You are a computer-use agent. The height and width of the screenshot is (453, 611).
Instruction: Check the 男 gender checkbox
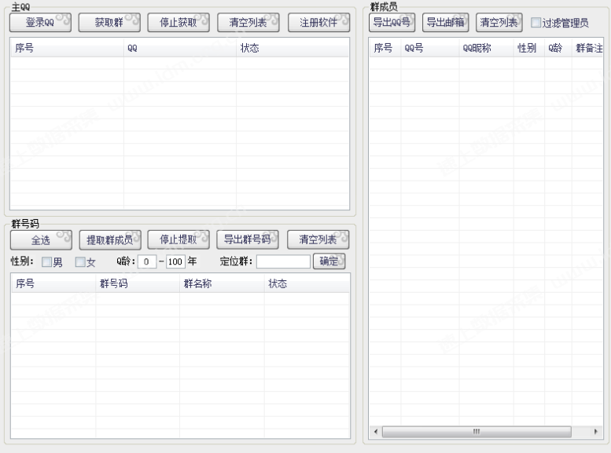(x=46, y=262)
